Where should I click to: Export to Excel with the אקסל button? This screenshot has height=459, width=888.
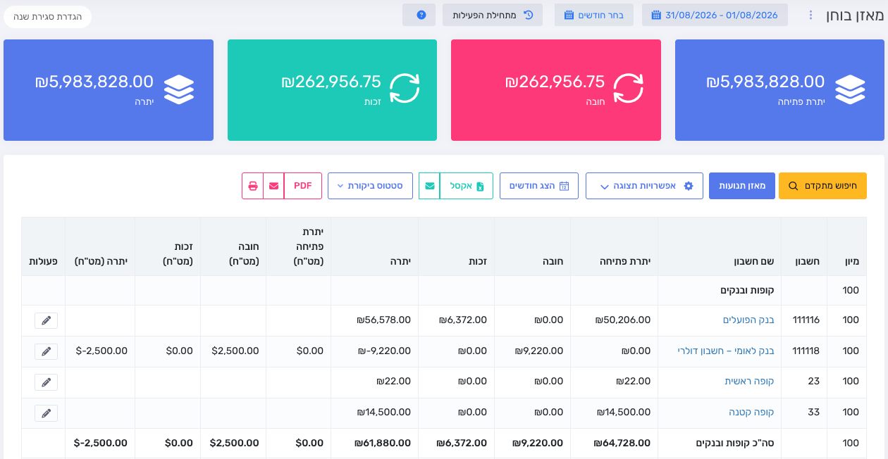click(x=467, y=186)
